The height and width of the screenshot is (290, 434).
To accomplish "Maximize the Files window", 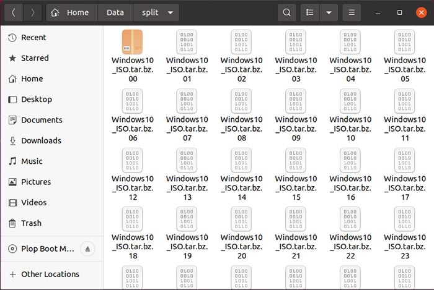I will (x=399, y=12).
